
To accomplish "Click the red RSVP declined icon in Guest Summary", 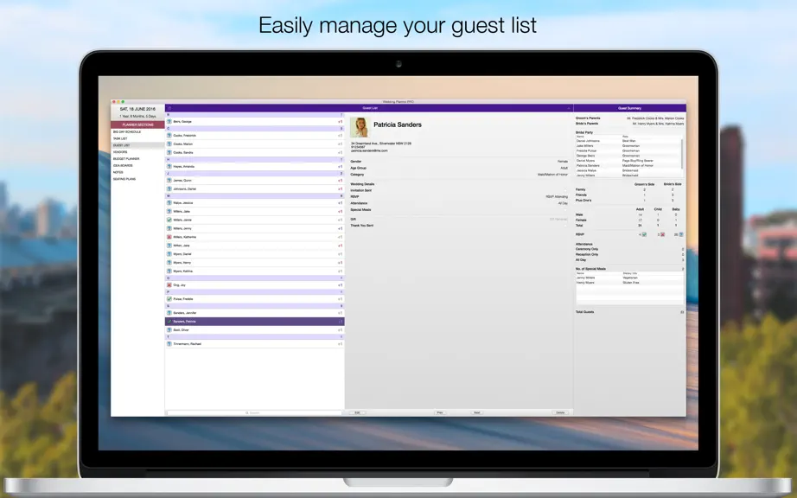I will (662, 234).
